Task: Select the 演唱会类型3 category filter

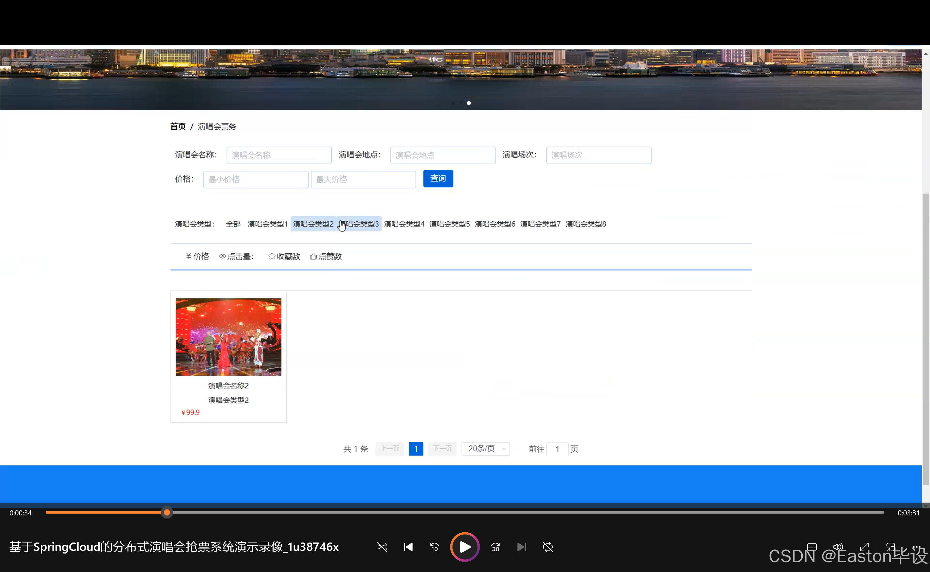Action: (x=359, y=223)
